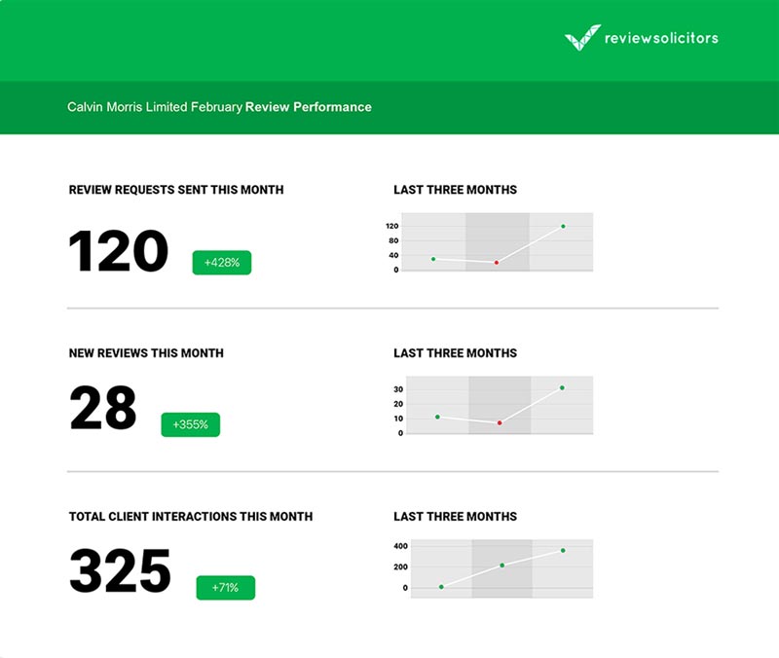The image size is (779, 658).
Task: Click the Review Requests Sent This Month heading
Action: click(x=176, y=190)
